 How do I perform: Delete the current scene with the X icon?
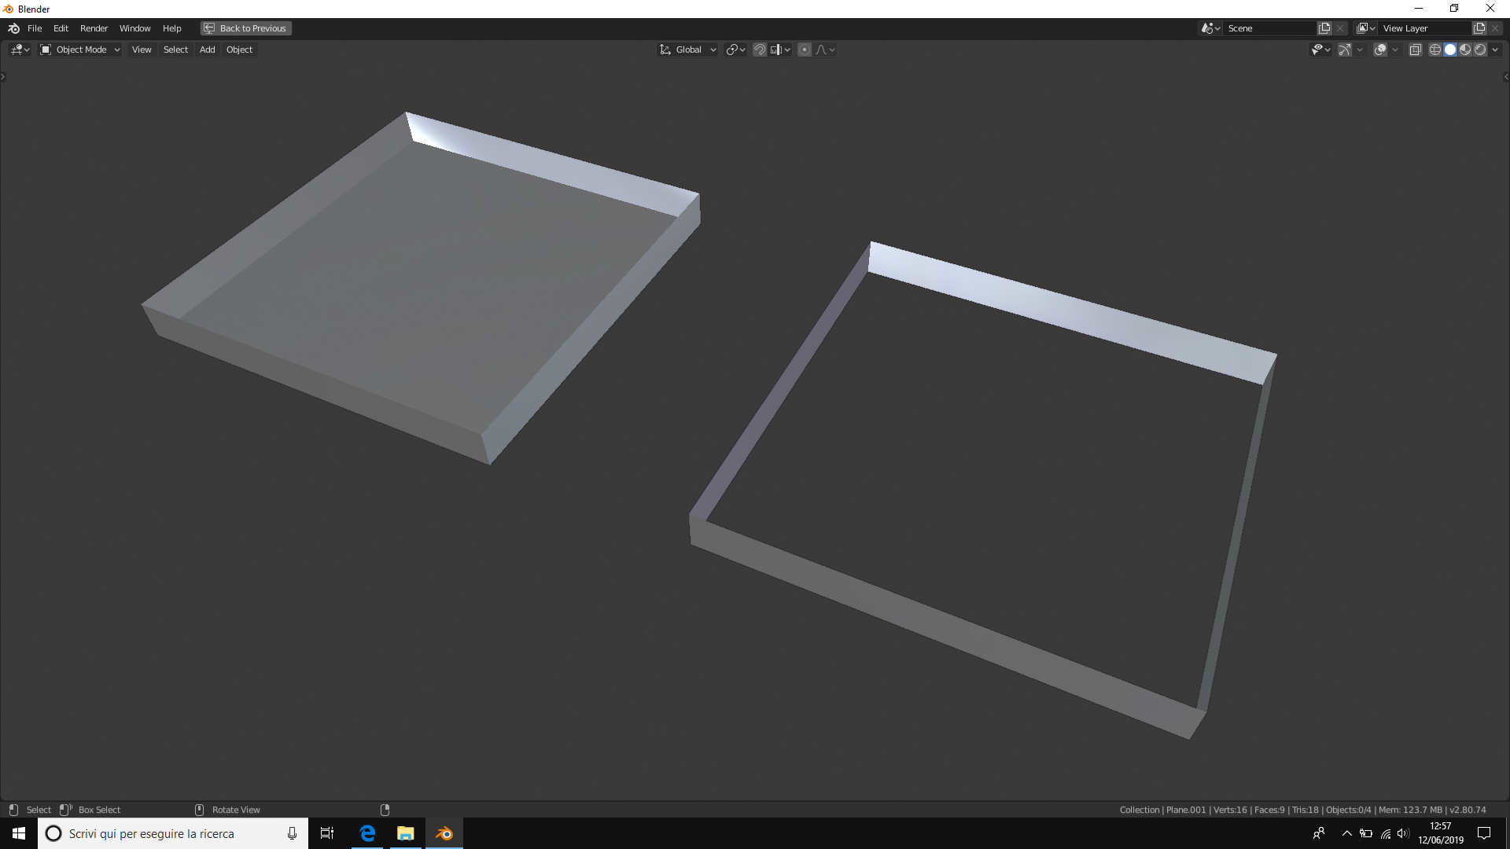(1340, 28)
